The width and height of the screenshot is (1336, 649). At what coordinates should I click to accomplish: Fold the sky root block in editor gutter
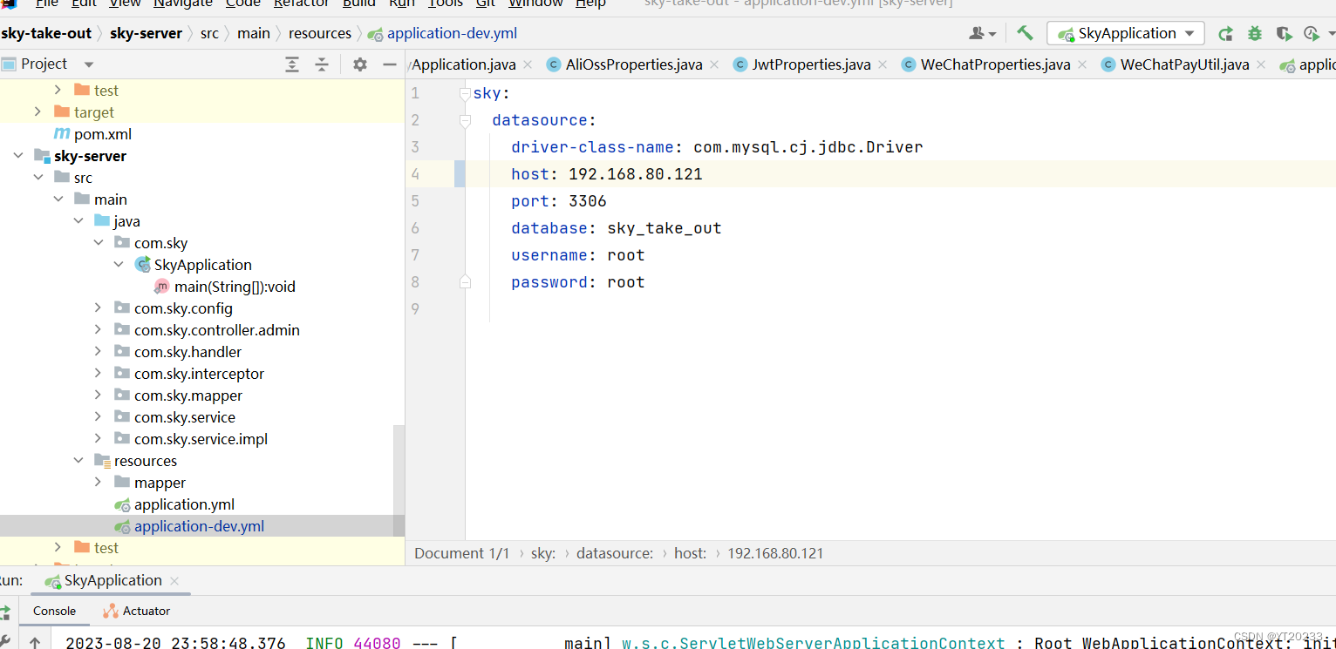(465, 93)
